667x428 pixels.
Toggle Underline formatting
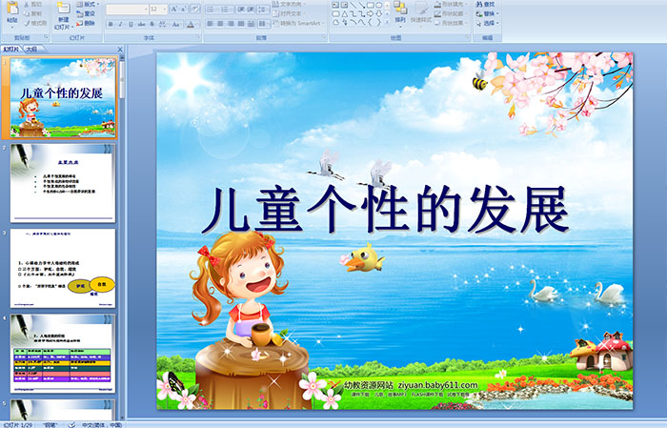coord(131,24)
